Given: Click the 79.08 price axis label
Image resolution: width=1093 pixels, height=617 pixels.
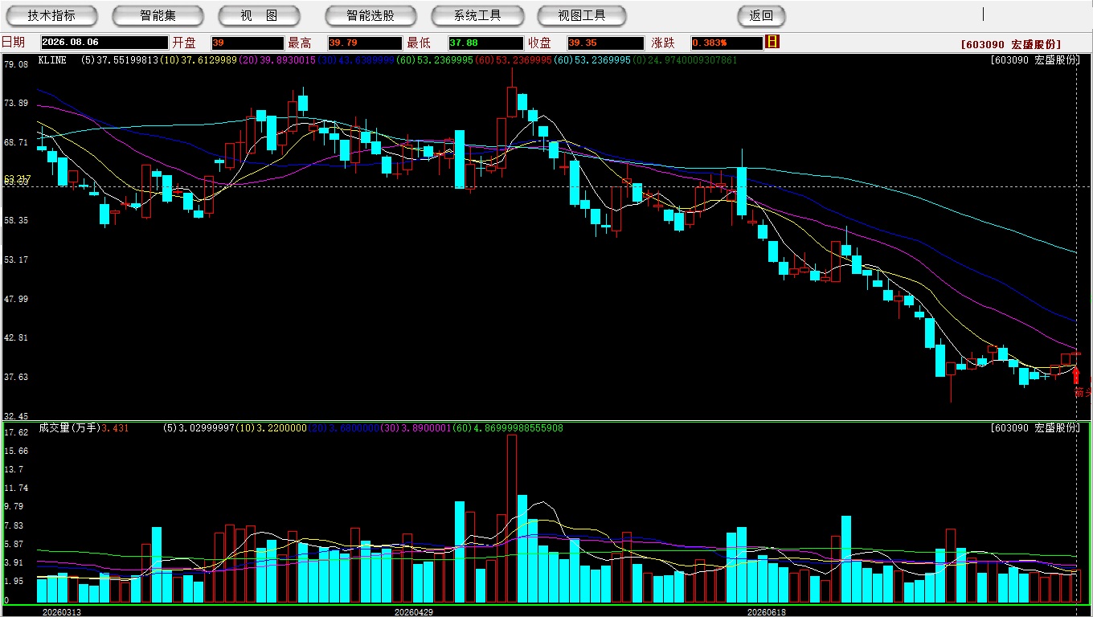Looking at the screenshot, I should (15, 64).
